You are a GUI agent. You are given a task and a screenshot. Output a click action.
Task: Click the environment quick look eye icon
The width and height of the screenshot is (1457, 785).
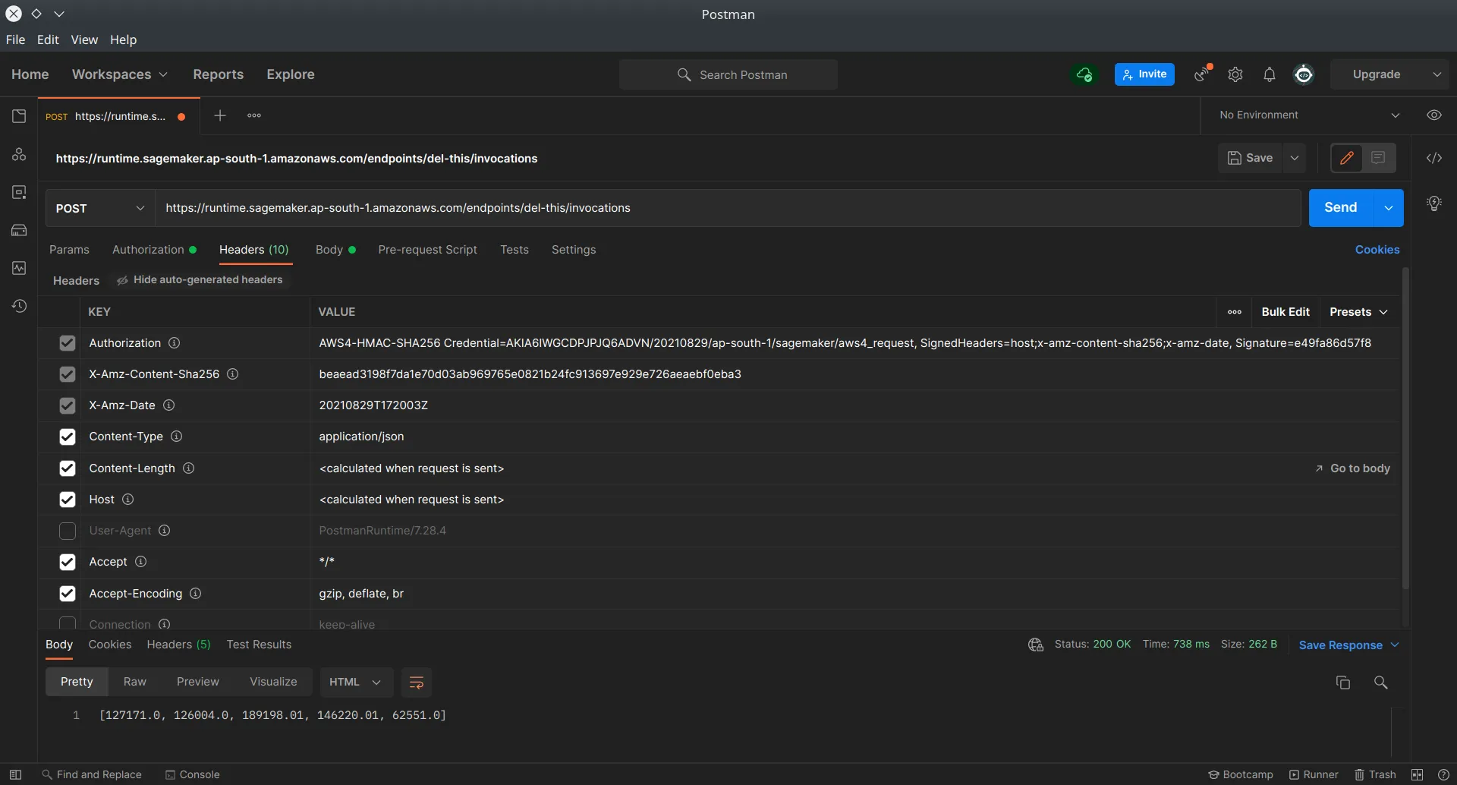[x=1434, y=115]
